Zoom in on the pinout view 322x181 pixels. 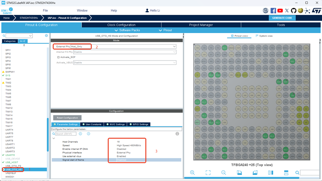pyautogui.click(x=192, y=172)
